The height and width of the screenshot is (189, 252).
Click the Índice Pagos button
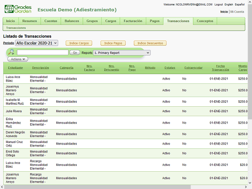[x=113, y=43]
